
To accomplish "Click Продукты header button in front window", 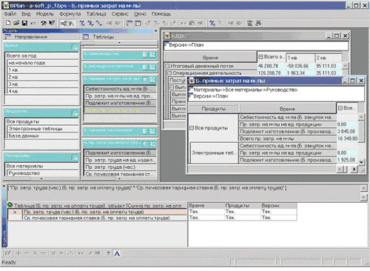I will click(213, 109).
